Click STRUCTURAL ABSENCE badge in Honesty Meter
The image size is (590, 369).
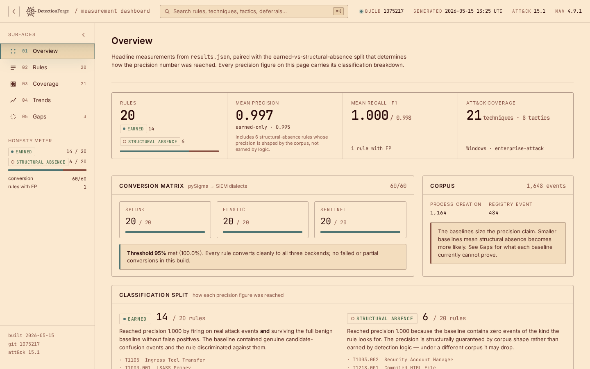38,162
